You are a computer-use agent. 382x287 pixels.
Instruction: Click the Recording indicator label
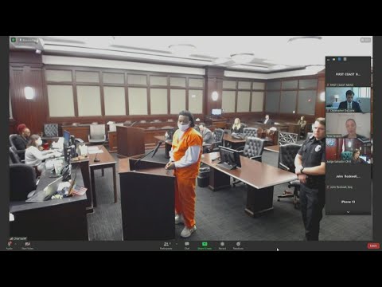click(x=28, y=40)
